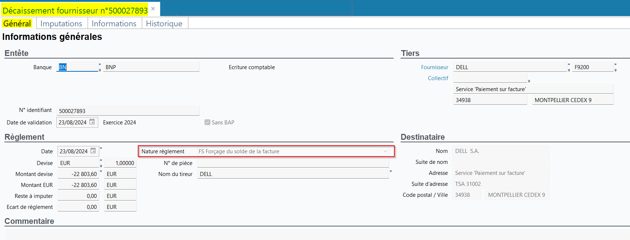
Task: Click the empty Collectif field
Action: (490, 78)
